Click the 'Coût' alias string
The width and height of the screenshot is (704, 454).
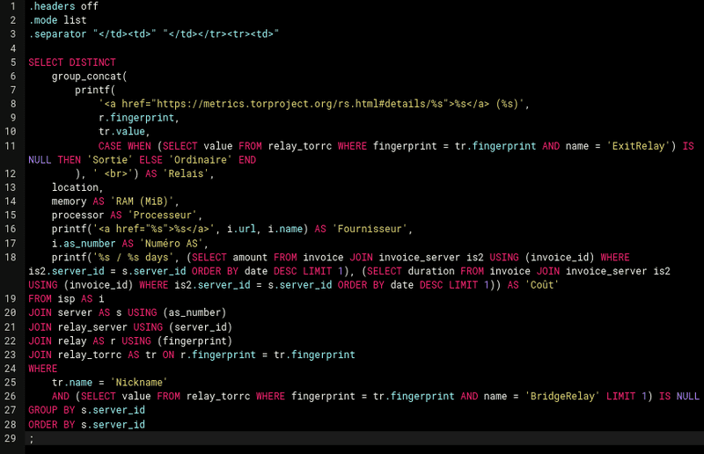541,285
